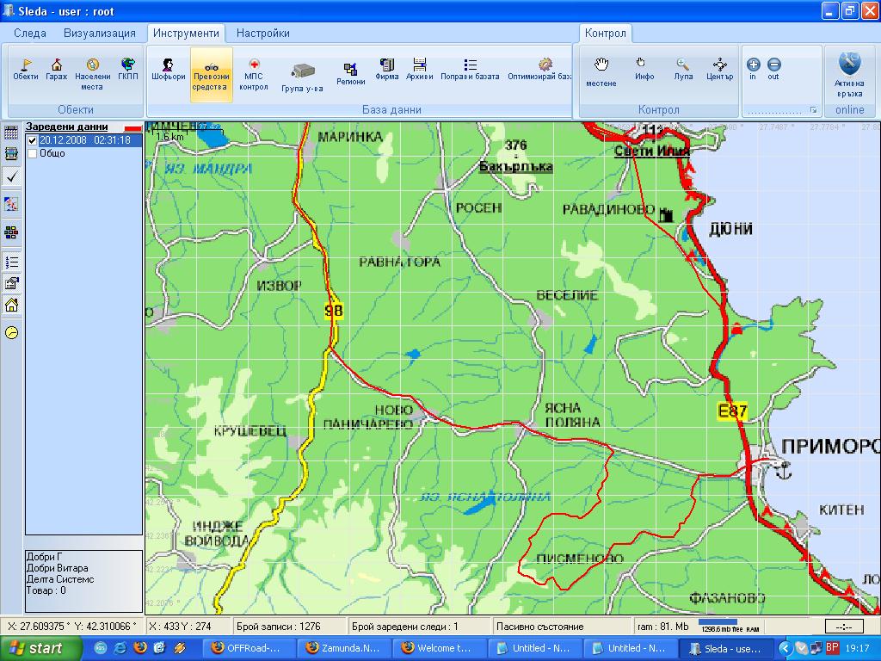The image size is (881, 661).
Task: Click the Превозни средства vehicles icon
Action: pyautogui.click(x=211, y=74)
